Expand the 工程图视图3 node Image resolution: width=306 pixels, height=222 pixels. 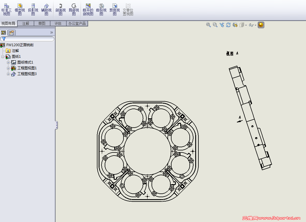point(8,74)
